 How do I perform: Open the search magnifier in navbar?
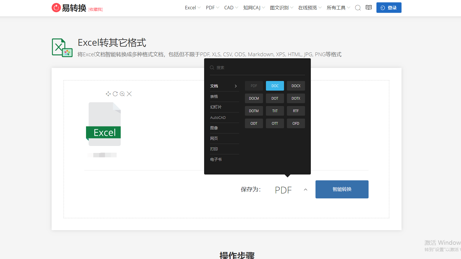[358, 8]
